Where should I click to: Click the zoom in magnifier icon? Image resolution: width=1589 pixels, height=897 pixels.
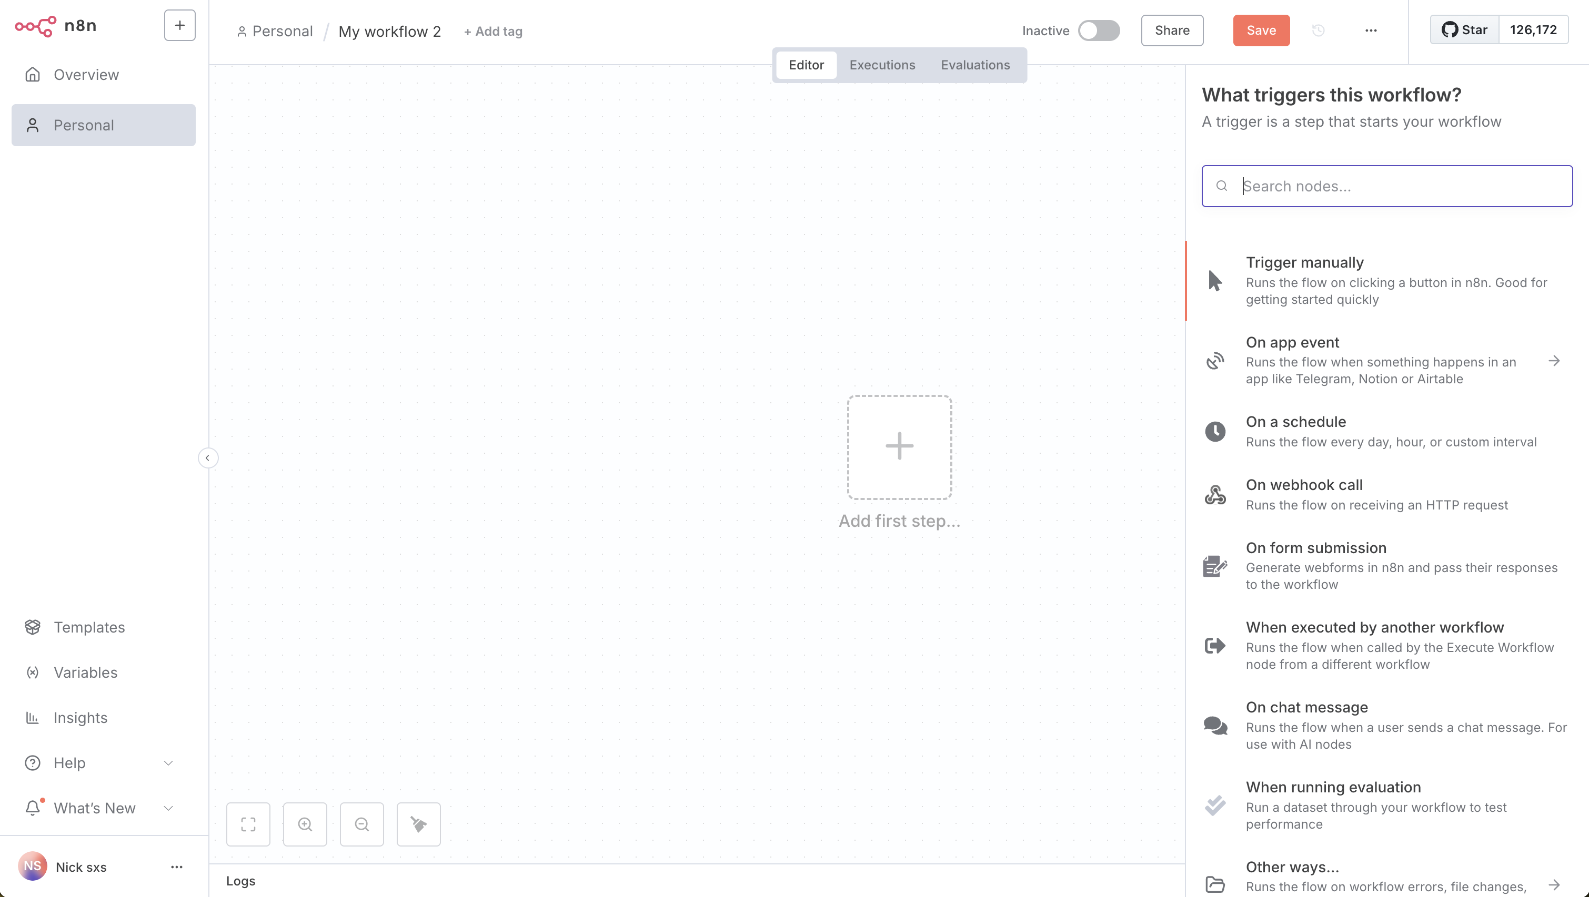pos(305,824)
